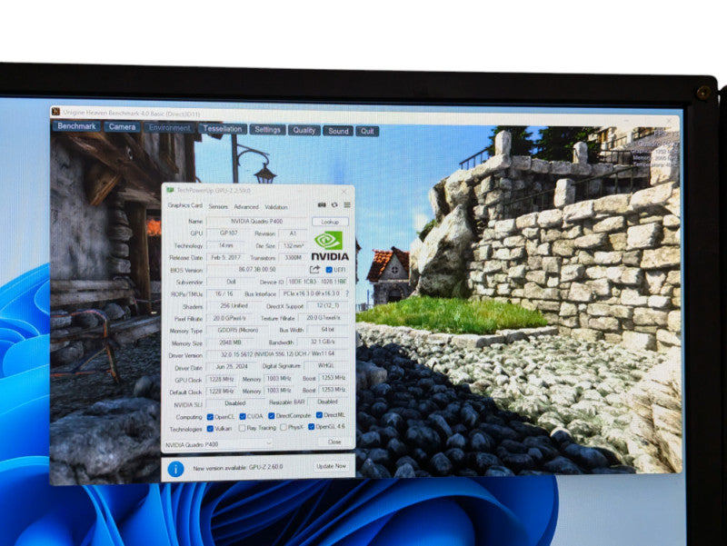The height and width of the screenshot is (546, 727).
Task: Click the Memory Type value GDDR5 (Micron)
Action: [238, 330]
